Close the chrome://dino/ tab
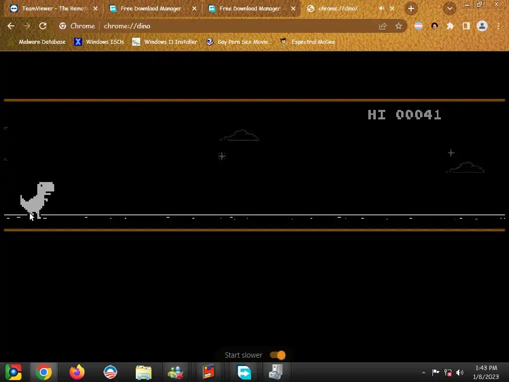This screenshot has height=382, width=509. pos(392,8)
